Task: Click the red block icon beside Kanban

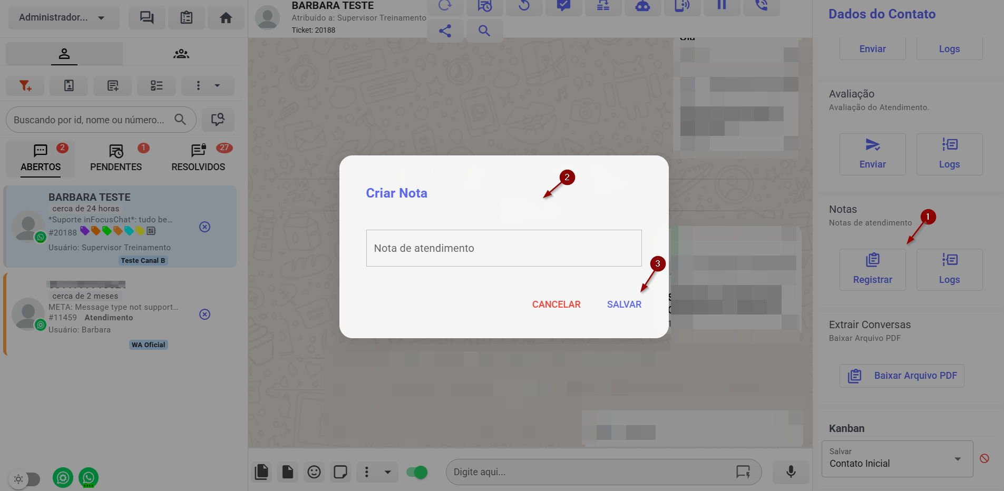Action: (984, 458)
